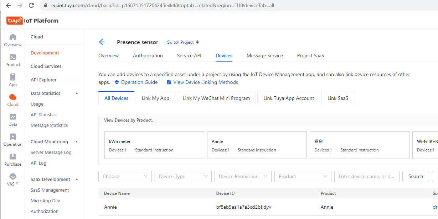Select the Annie product card

[x=257, y=145]
